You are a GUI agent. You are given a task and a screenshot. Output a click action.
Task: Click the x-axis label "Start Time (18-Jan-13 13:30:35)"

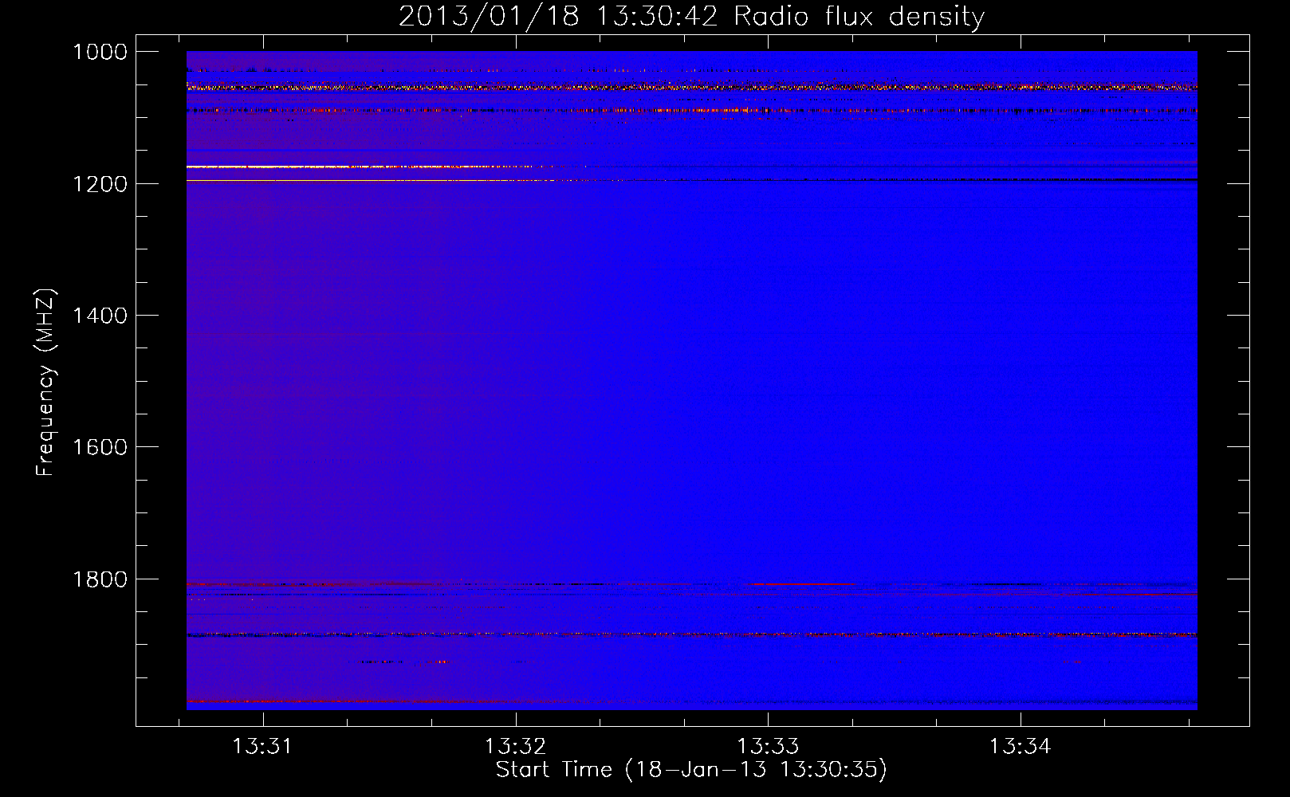coord(691,770)
